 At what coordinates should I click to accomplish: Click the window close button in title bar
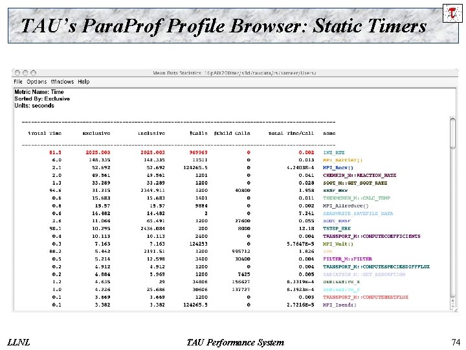click(17, 73)
